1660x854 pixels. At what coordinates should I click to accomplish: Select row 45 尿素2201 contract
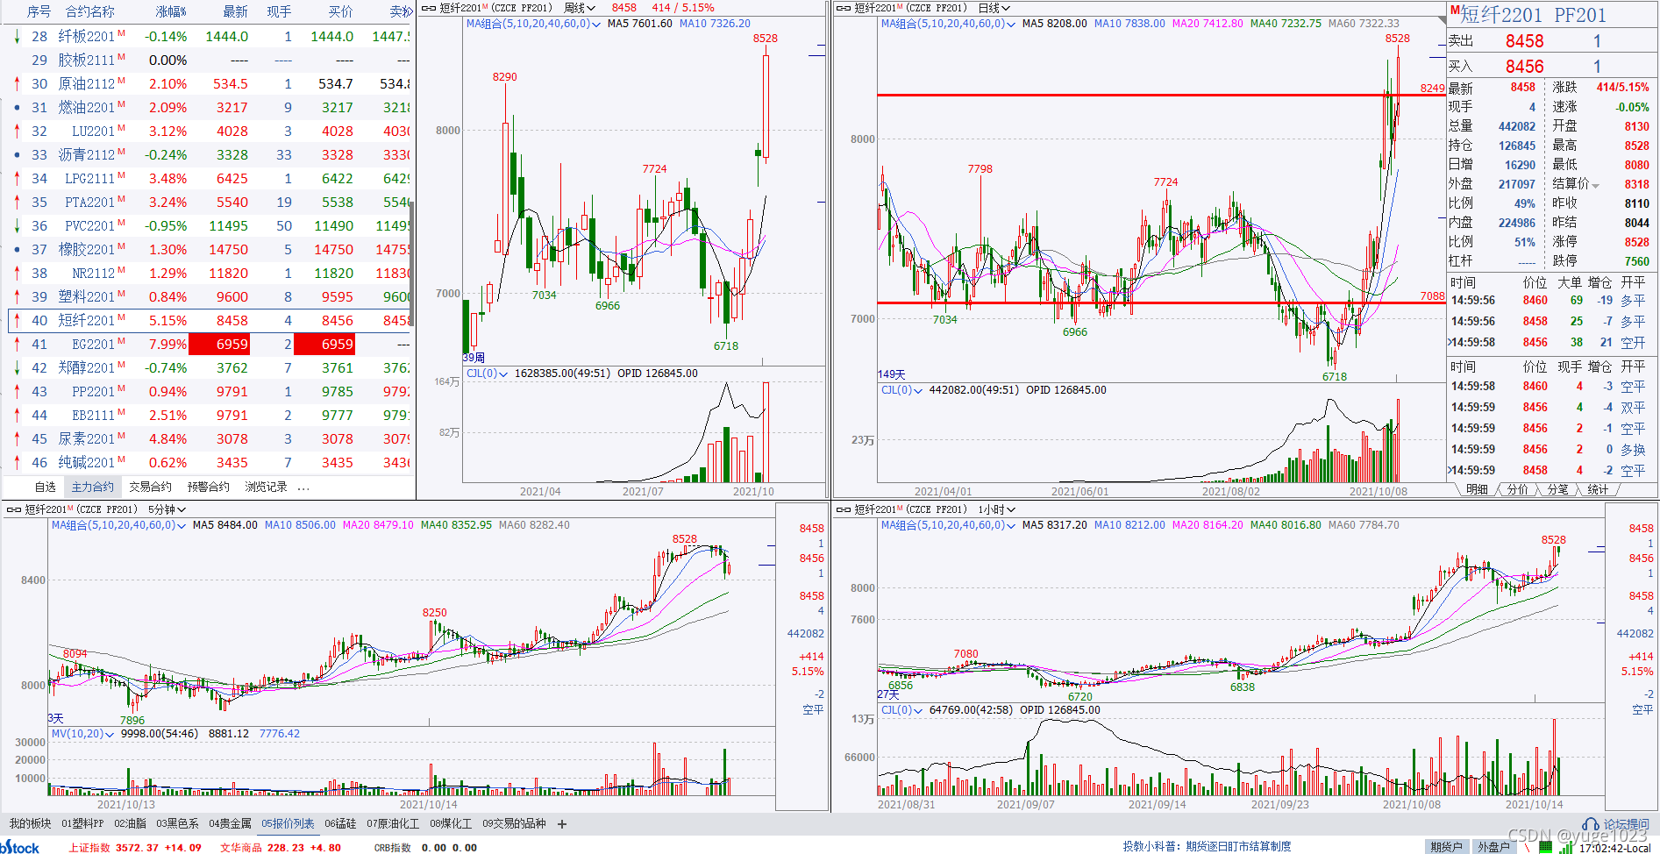click(210, 439)
